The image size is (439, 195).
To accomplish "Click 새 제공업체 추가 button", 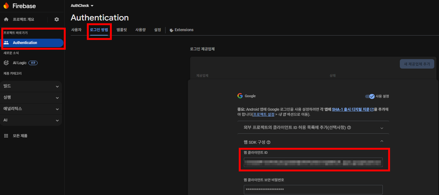I will point(417,64).
